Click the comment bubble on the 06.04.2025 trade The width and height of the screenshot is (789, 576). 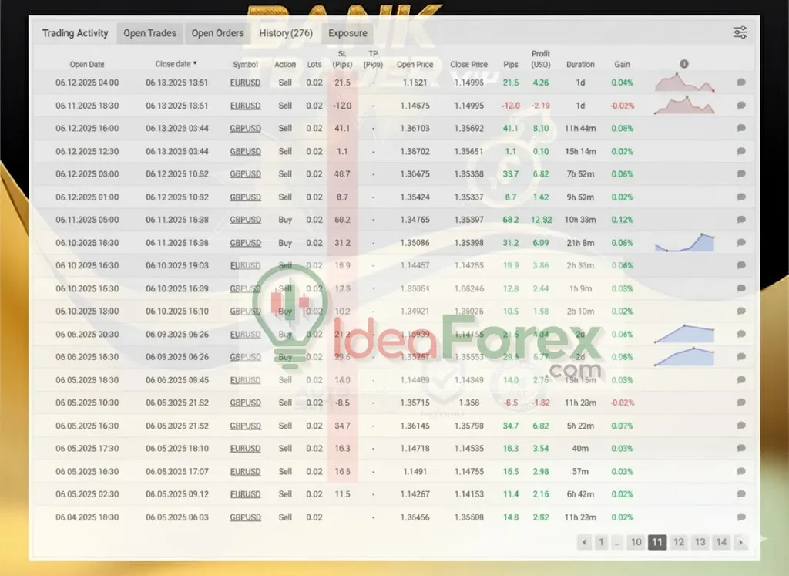tap(740, 517)
